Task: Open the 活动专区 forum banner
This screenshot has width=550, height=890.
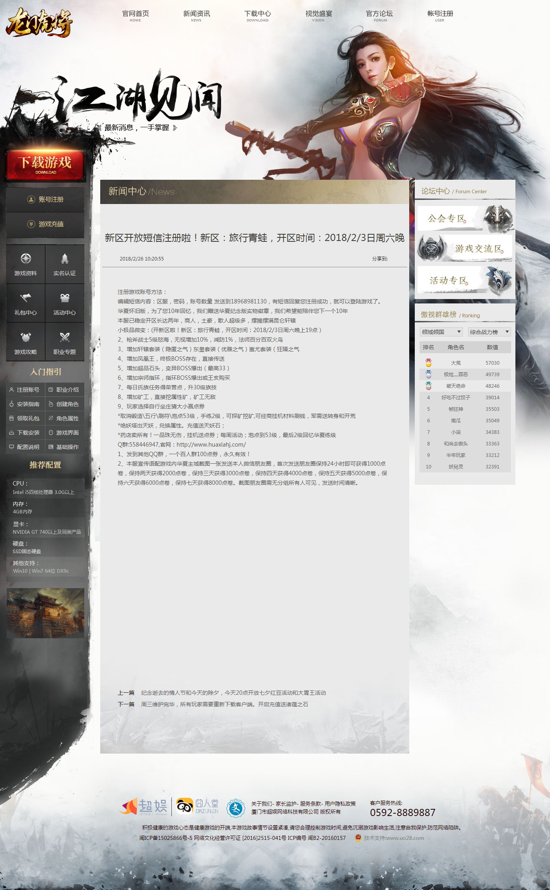Action: [465, 280]
